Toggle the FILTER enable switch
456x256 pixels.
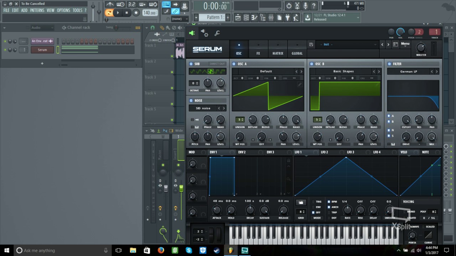389,64
